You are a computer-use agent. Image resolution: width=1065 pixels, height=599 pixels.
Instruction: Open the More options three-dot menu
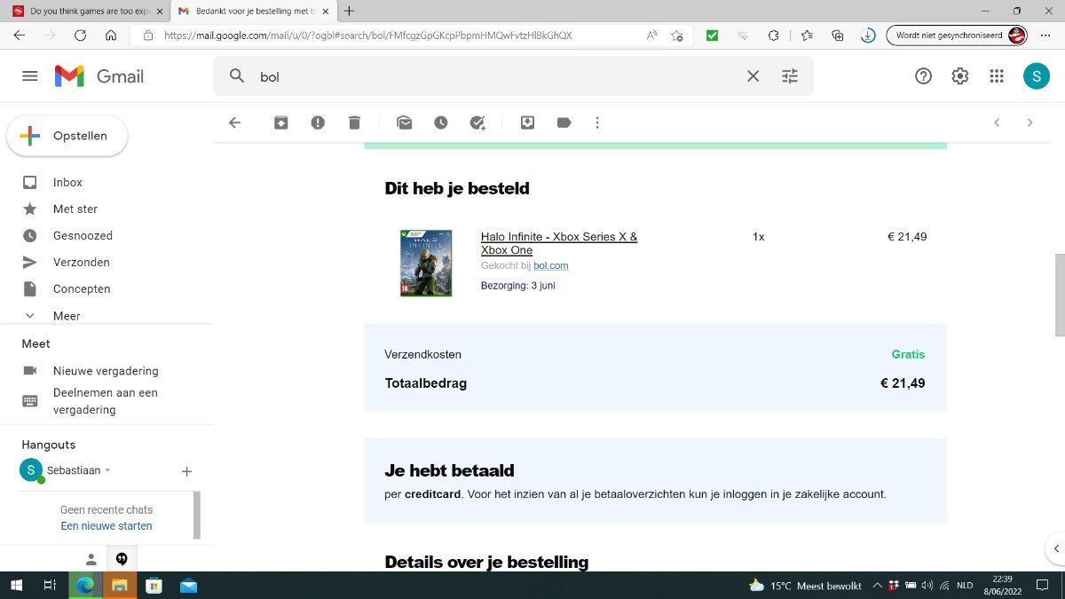pyautogui.click(x=597, y=122)
